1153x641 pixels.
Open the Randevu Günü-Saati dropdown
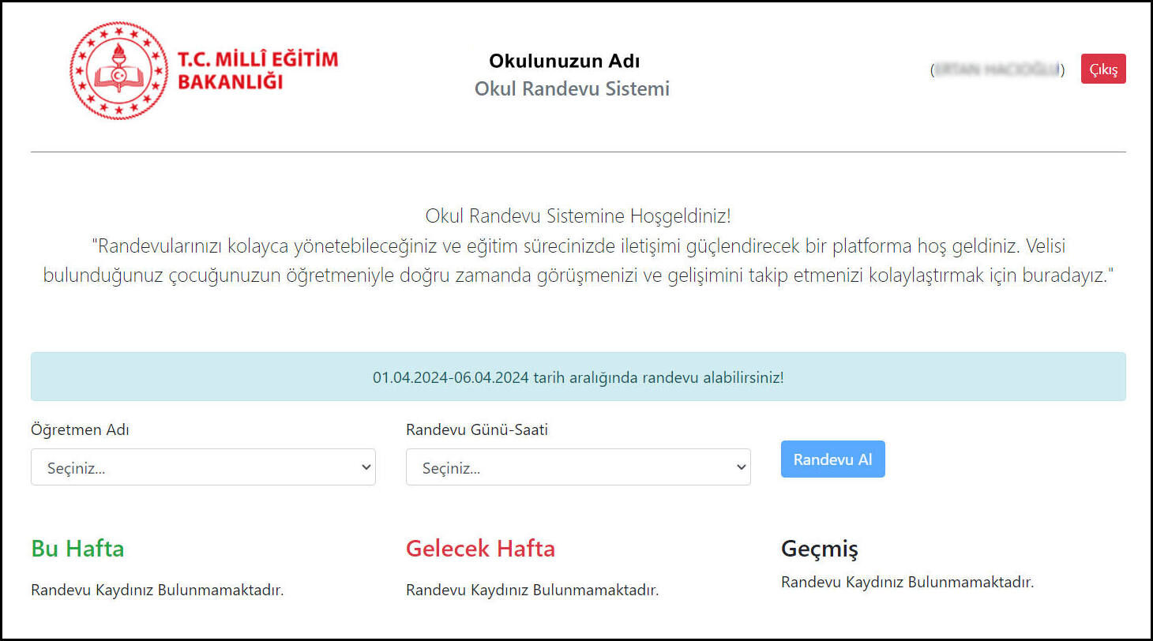[x=577, y=467]
